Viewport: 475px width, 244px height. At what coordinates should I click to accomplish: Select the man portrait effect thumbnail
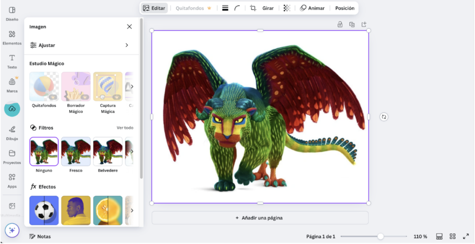point(76,211)
